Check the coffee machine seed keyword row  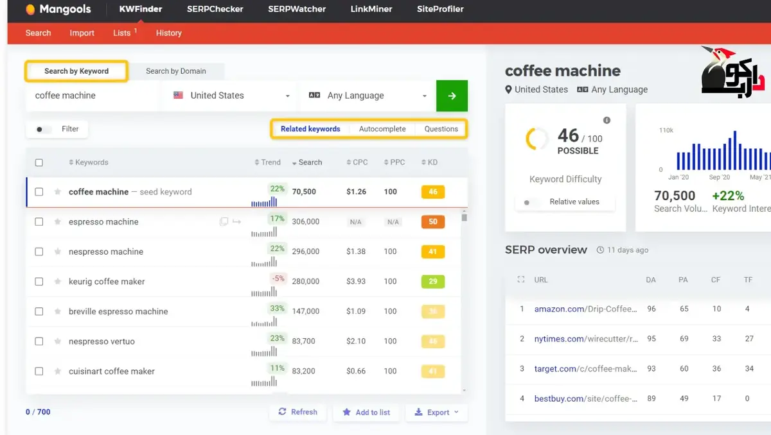point(39,192)
